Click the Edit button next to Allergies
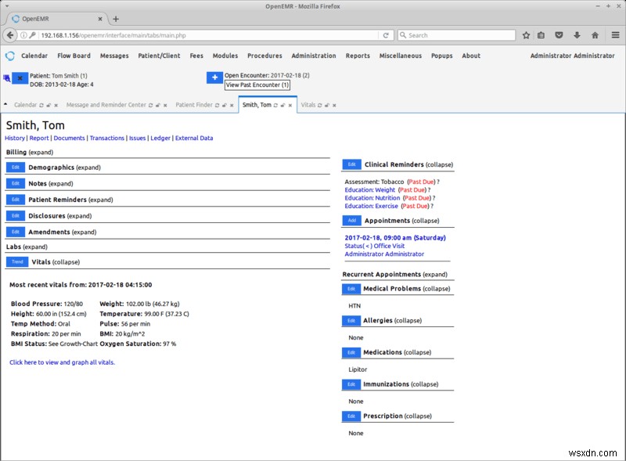This screenshot has height=461, width=626. click(351, 320)
